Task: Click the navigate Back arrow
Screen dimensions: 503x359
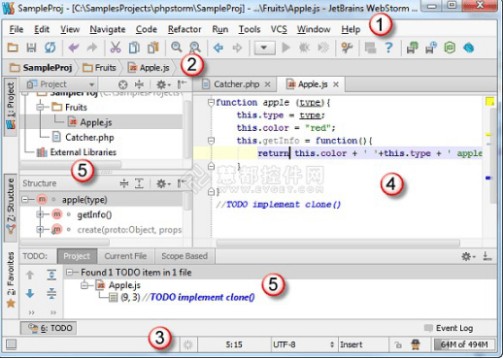Action: point(218,48)
